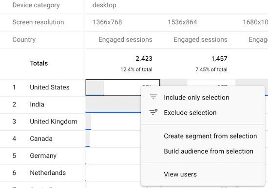Click the United Kingdom row label
This screenshot has height=188, width=268.
click(54, 121)
